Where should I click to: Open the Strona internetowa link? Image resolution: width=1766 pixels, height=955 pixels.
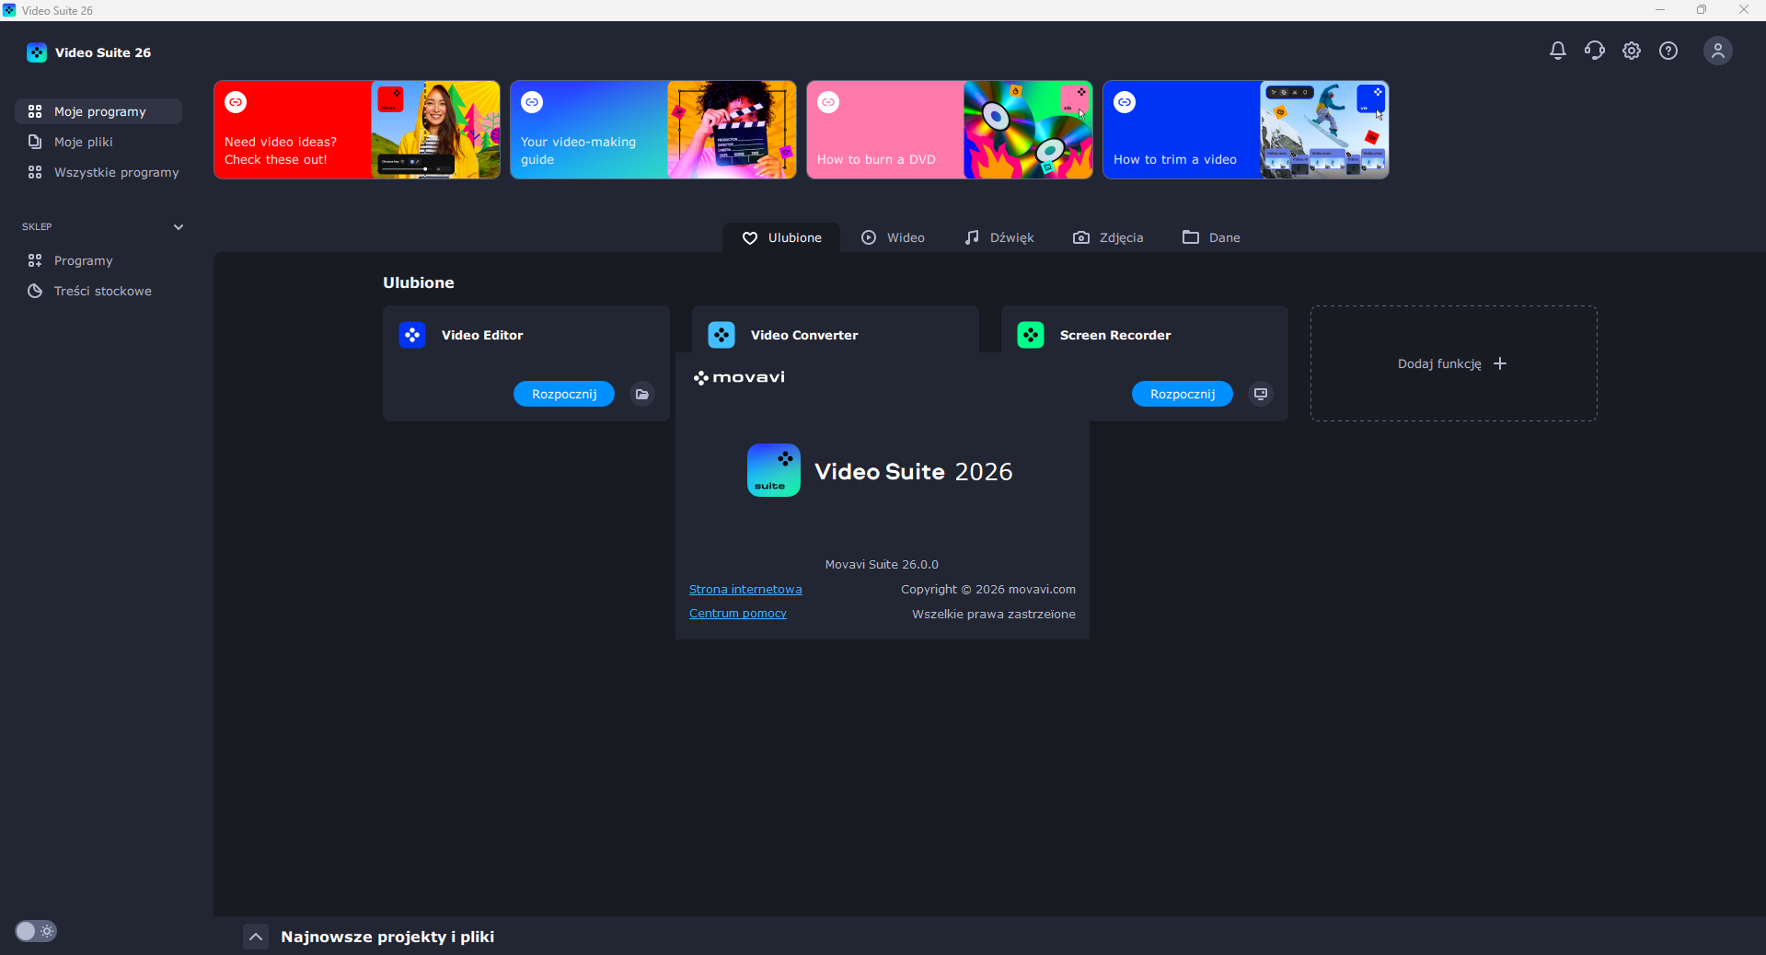(x=745, y=589)
